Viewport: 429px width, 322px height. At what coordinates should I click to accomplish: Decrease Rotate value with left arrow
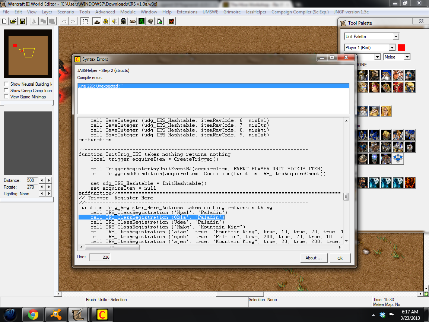click(42, 187)
